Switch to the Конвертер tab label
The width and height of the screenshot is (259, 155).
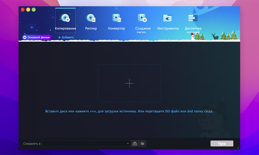tap(117, 28)
